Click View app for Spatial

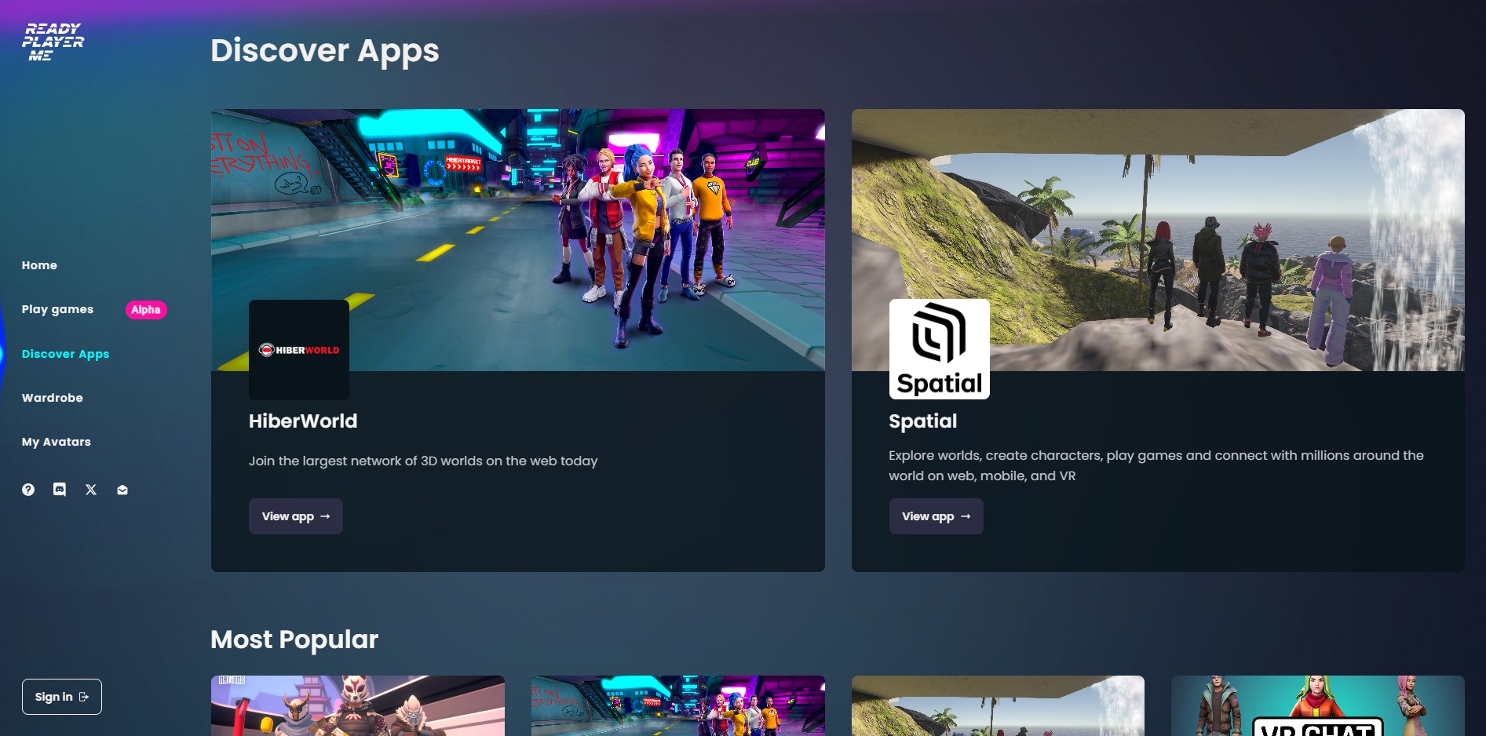pos(937,516)
